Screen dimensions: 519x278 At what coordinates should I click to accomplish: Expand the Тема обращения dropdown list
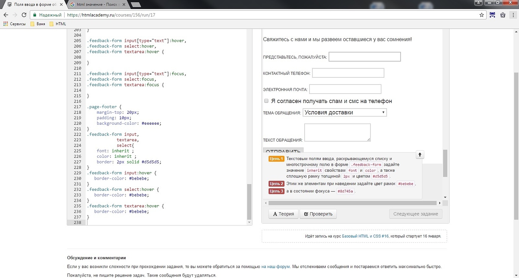pos(344,112)
